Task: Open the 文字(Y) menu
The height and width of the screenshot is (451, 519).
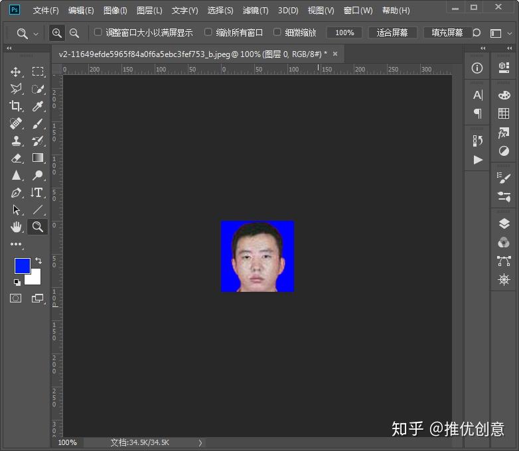Action: point(185,11)
